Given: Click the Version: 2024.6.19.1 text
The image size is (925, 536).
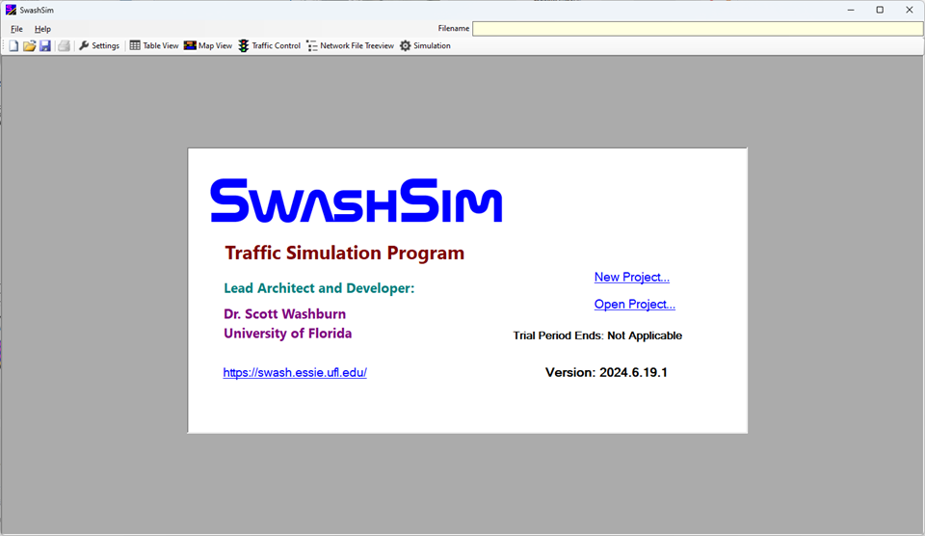Looking at the screenshot, I should point(606,372).
